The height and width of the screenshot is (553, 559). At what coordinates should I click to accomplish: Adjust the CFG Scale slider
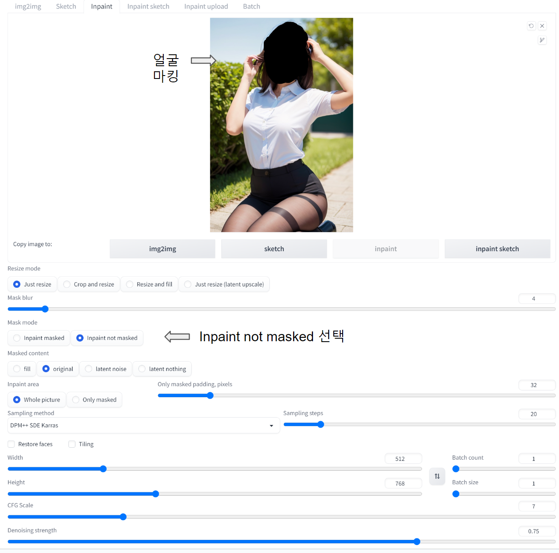point(282,517)
